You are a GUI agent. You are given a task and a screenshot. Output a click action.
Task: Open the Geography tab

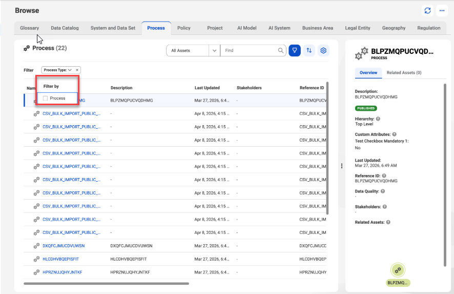click(x=394, y=28)
